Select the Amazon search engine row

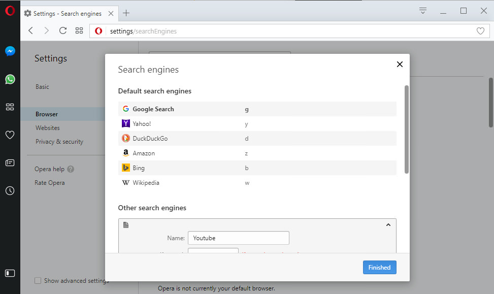click(x=257, y=153)
